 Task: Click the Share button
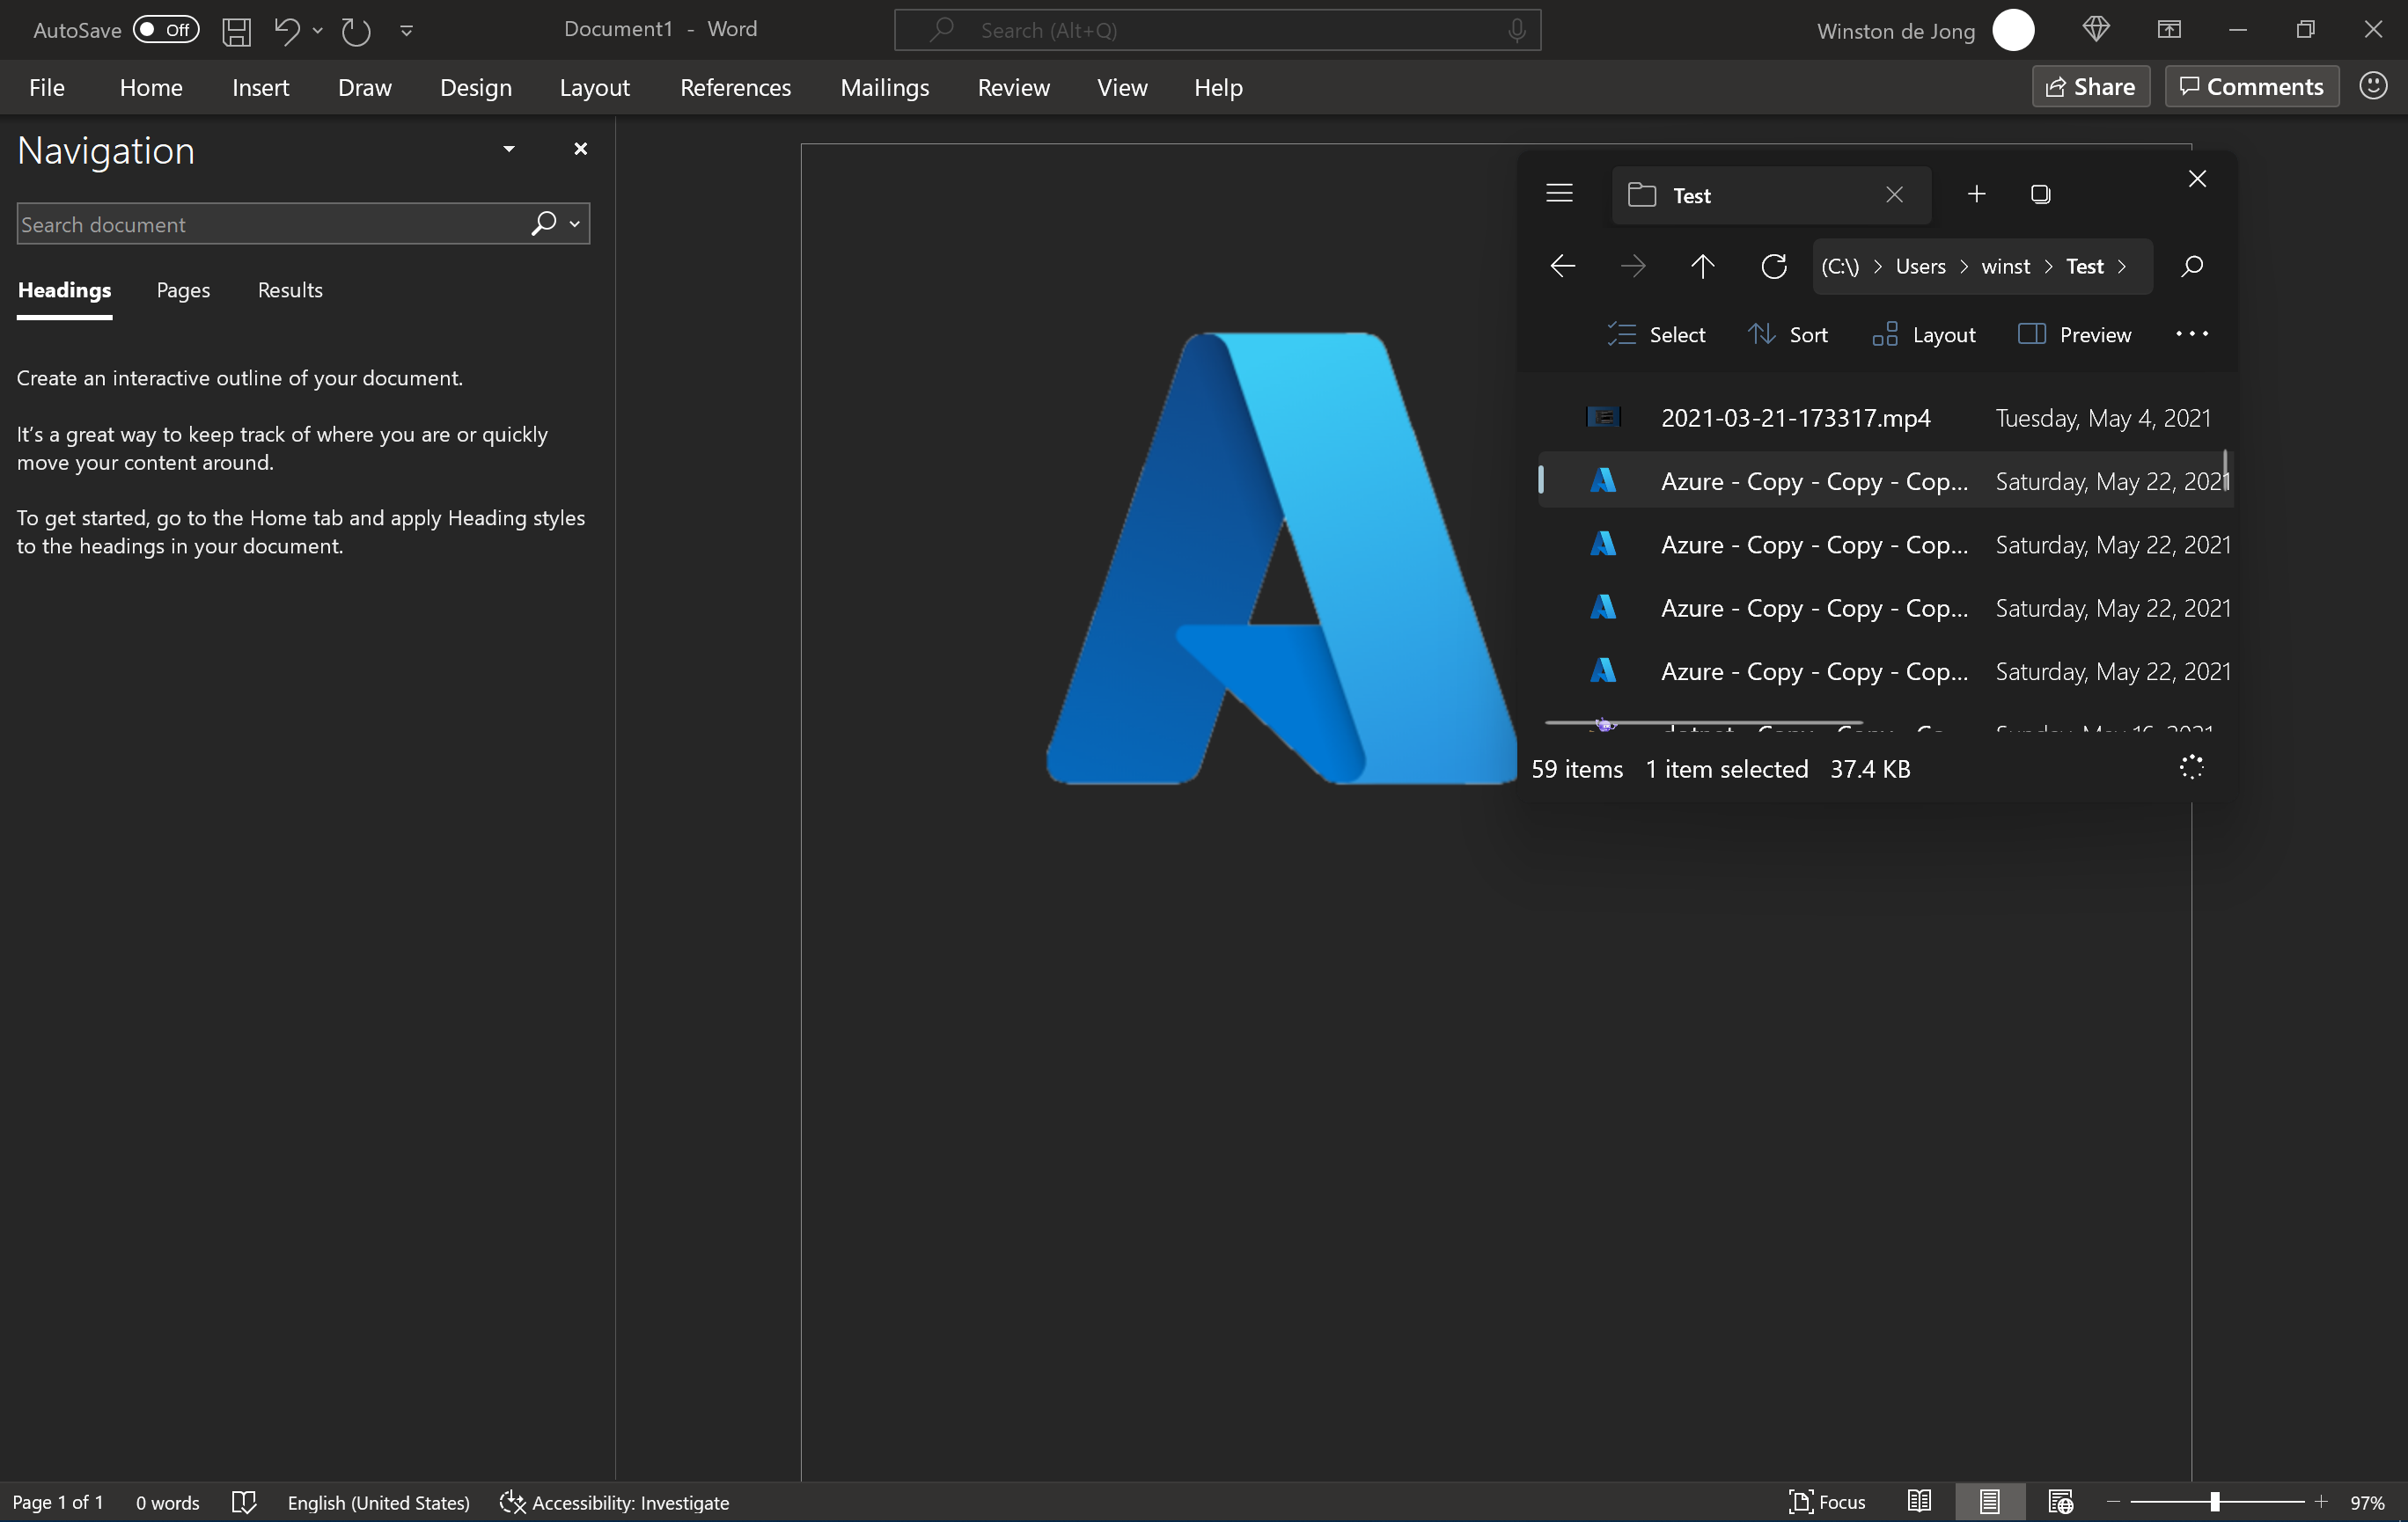(x=2090, y=87)
